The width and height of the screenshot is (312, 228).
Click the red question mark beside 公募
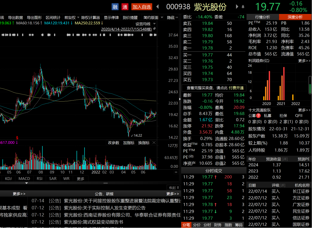tap(258, 116)
